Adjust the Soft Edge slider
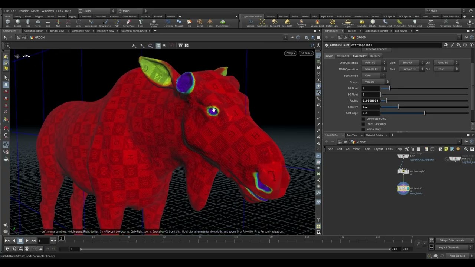 tap(425, 113)
